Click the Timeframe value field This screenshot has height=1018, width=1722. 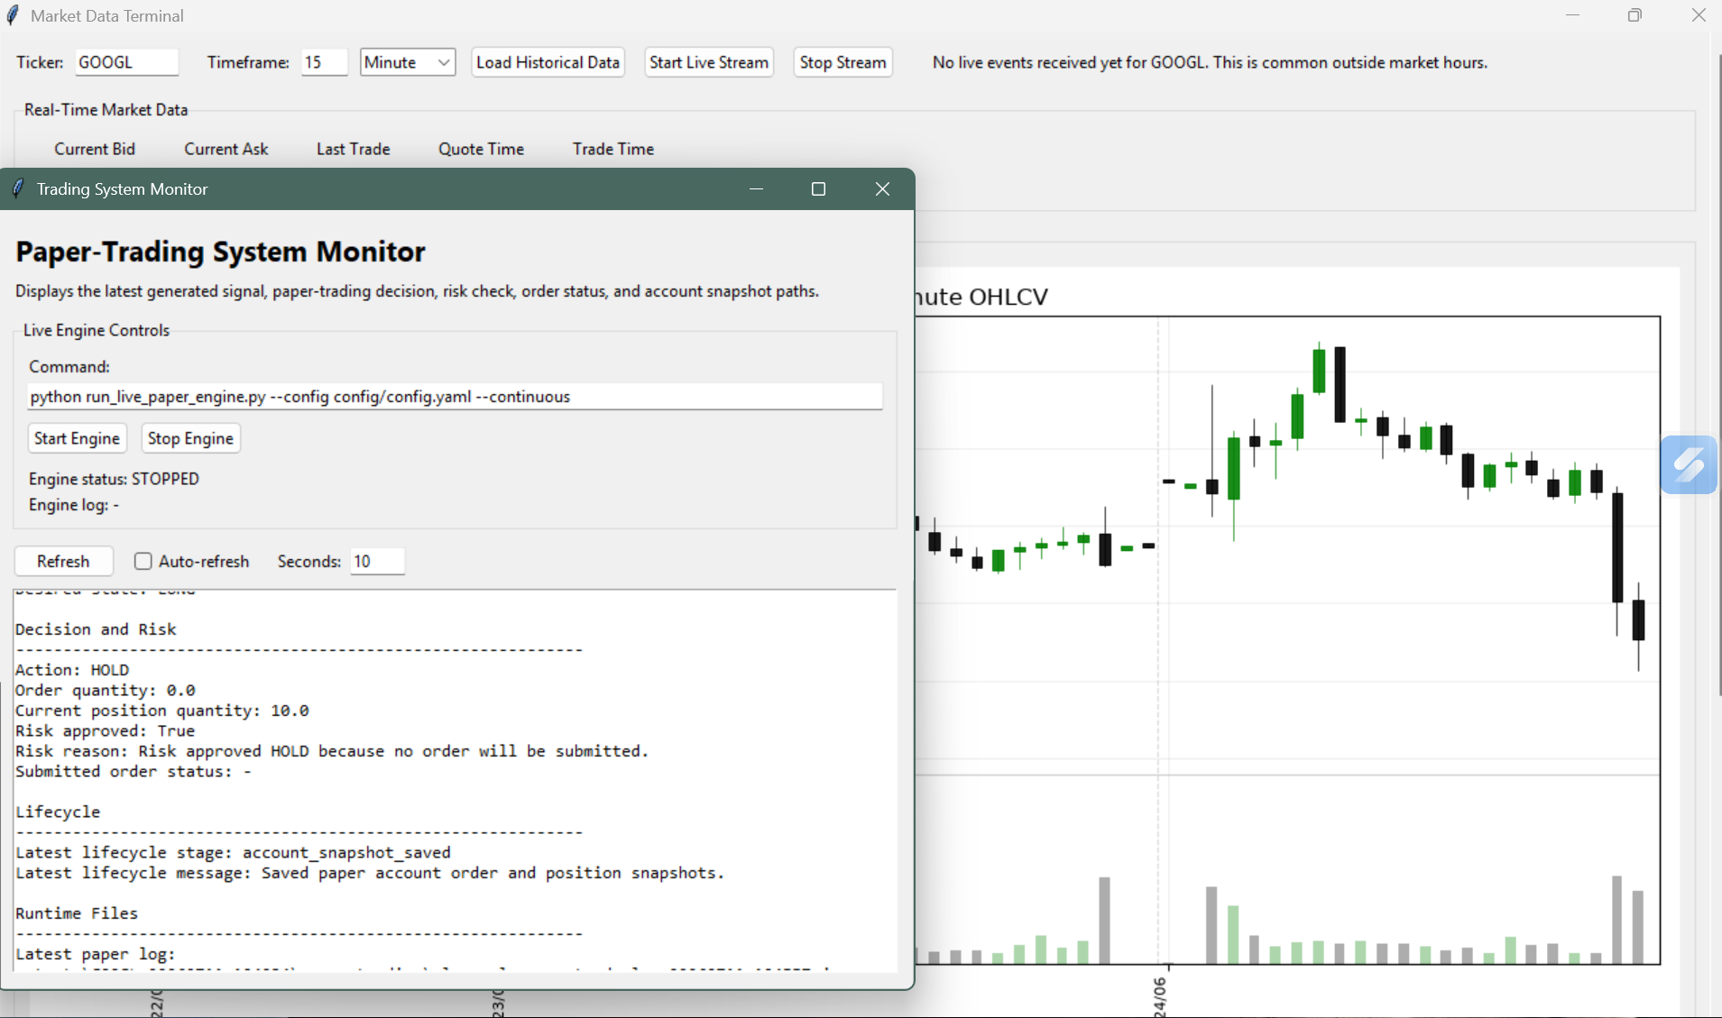pos(324,62)
